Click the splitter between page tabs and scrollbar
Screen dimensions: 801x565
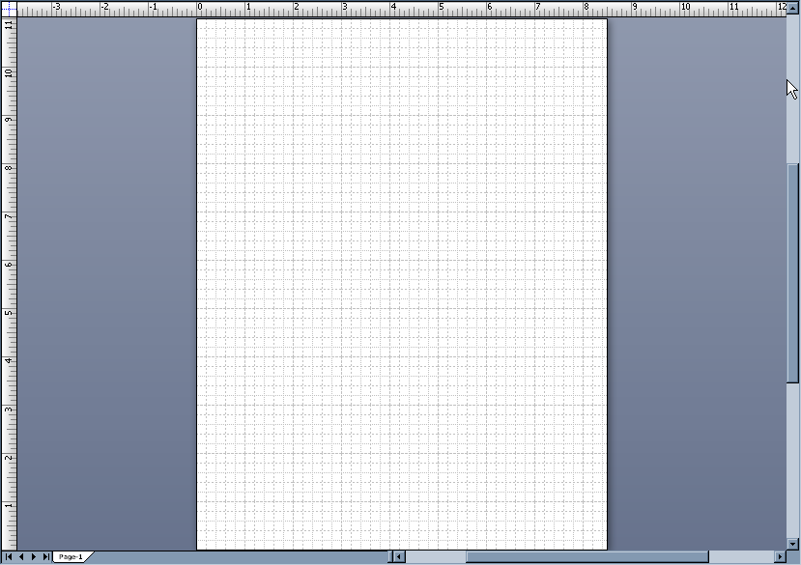[x=389, y=557]
